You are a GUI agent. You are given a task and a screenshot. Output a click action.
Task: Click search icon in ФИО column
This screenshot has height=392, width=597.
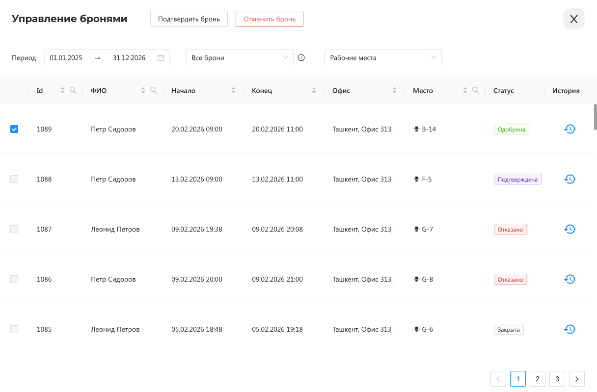154,90
